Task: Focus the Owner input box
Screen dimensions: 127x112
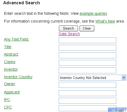Action: pyautogui.click(x=87, y=85)
